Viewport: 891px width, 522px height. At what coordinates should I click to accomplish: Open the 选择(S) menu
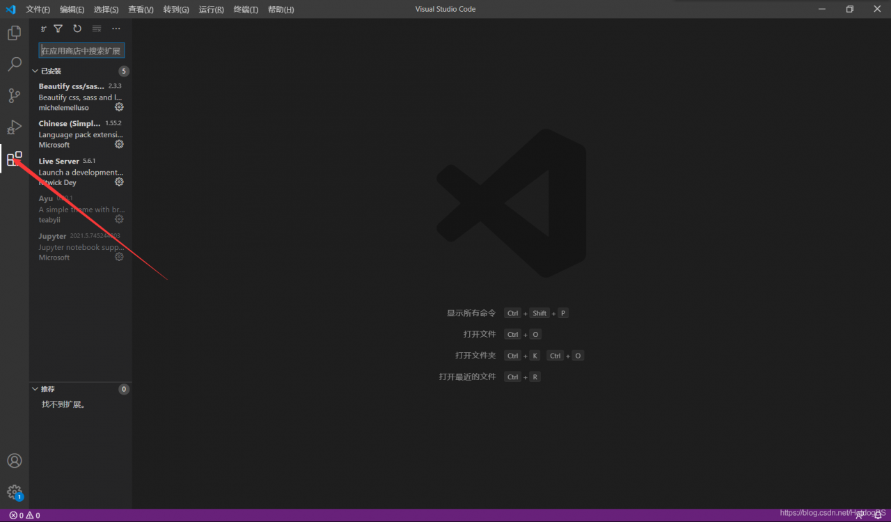coord(106,9)
